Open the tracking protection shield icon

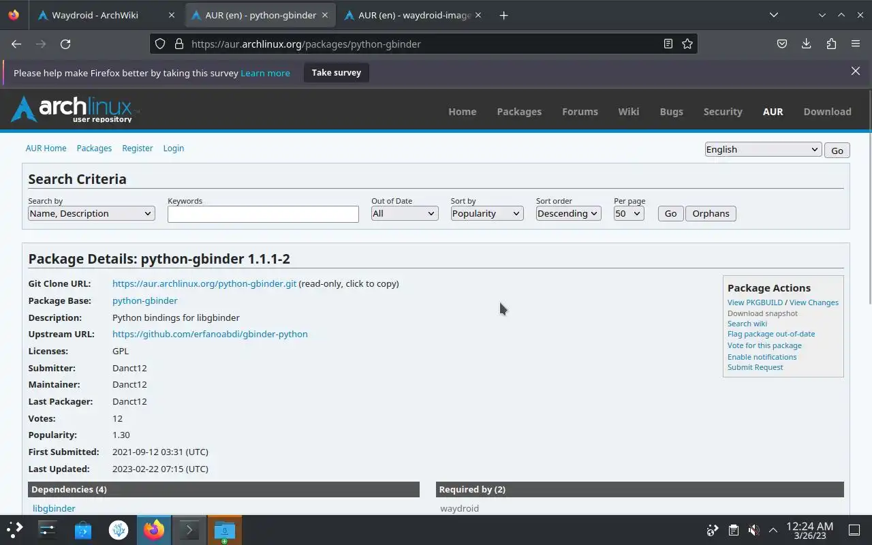pos(160,44)
